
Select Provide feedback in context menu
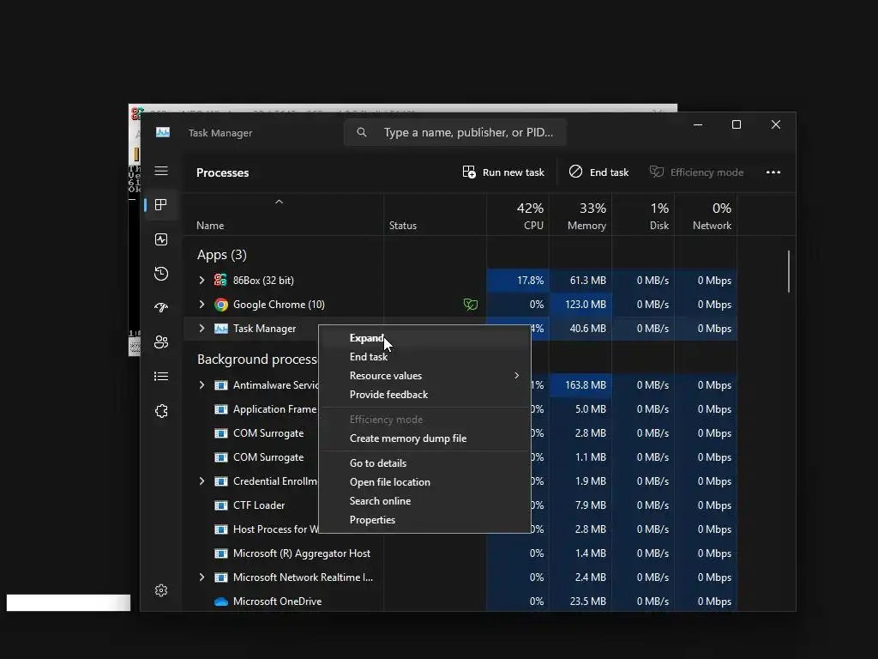424,395
